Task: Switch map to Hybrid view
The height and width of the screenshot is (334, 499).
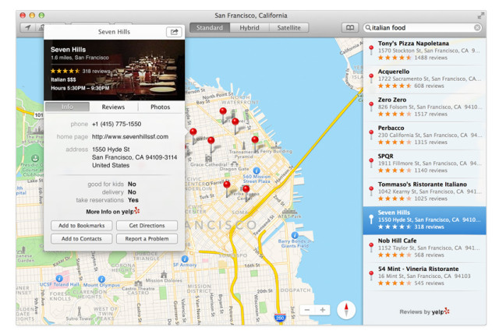Action: coord(249,28)
